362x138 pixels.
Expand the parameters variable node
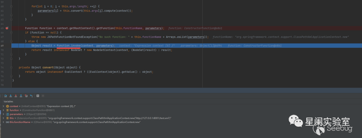pyautogui.click(x=3, y=114)
